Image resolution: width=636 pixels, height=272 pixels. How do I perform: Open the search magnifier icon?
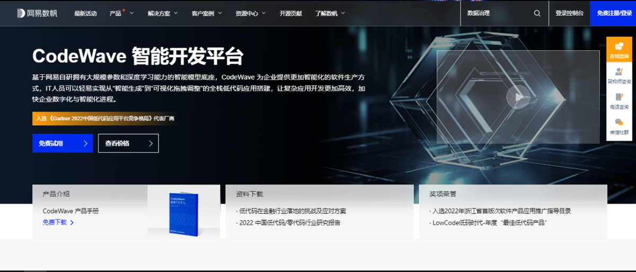point(537,13)
